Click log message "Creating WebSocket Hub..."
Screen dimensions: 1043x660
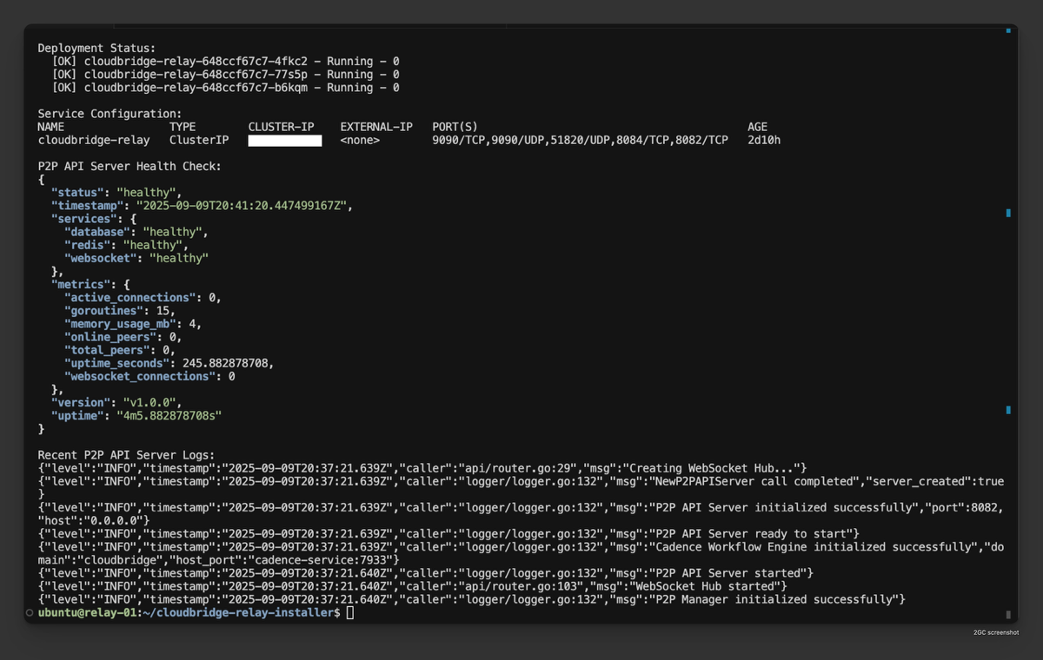[711, 468]
